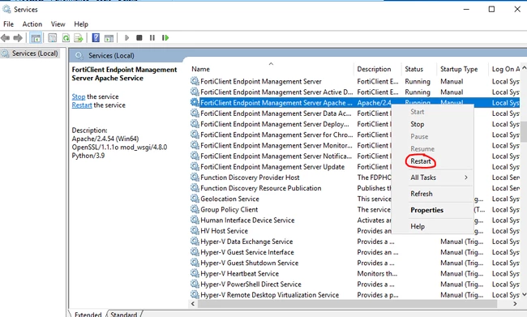
Task: Switch to the Extended tab
Action: [x=88, y=314]
